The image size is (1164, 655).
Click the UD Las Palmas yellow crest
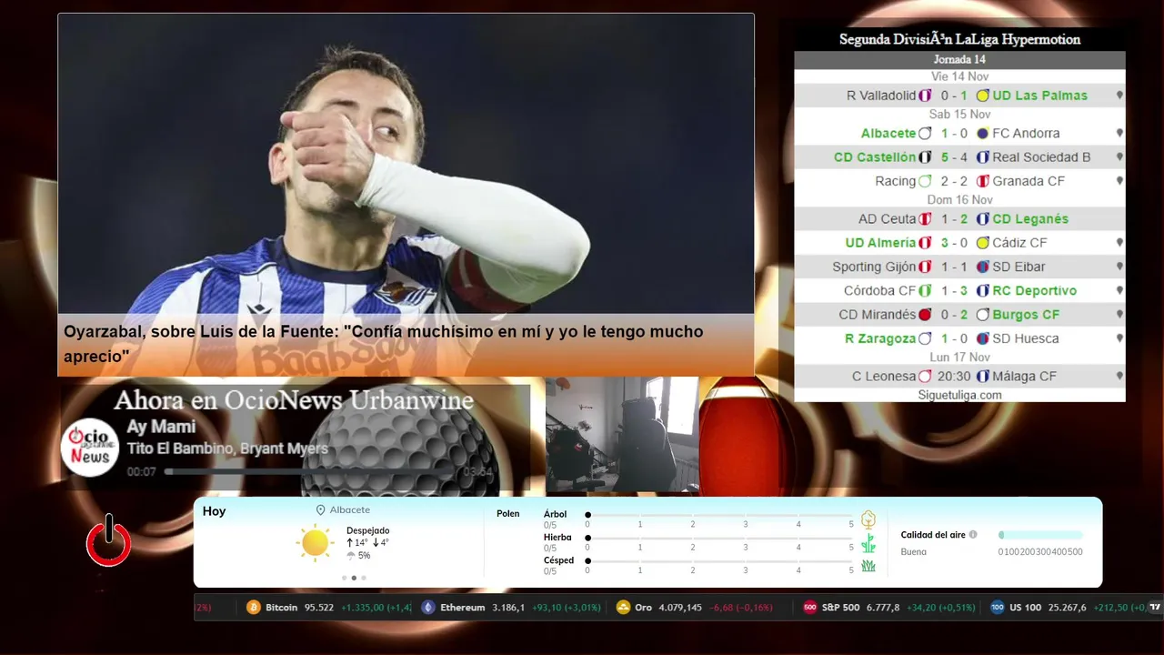982,96
